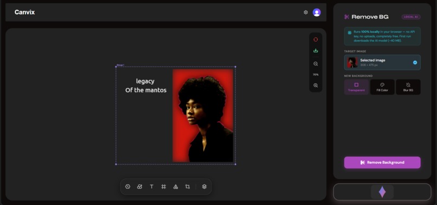Select the portrait image on canvas
Viewport: 437px width, 205px height.
(x=203, y=115)
